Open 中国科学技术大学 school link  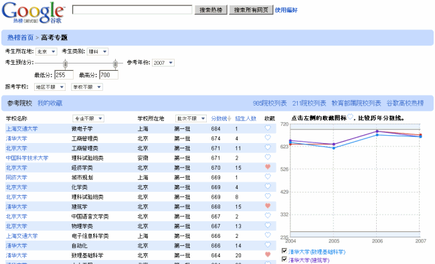(x=27, y=158)
